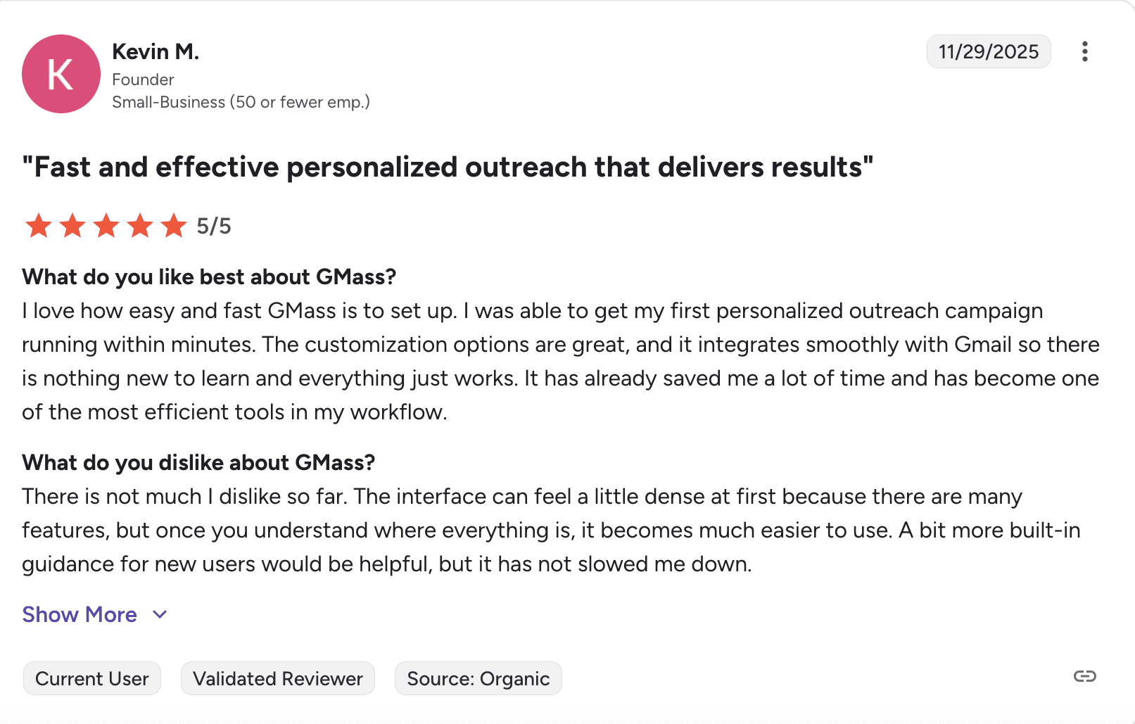Click the "like best about GMass" heading
Screen dimensions: 1135x724
point(209,277)
